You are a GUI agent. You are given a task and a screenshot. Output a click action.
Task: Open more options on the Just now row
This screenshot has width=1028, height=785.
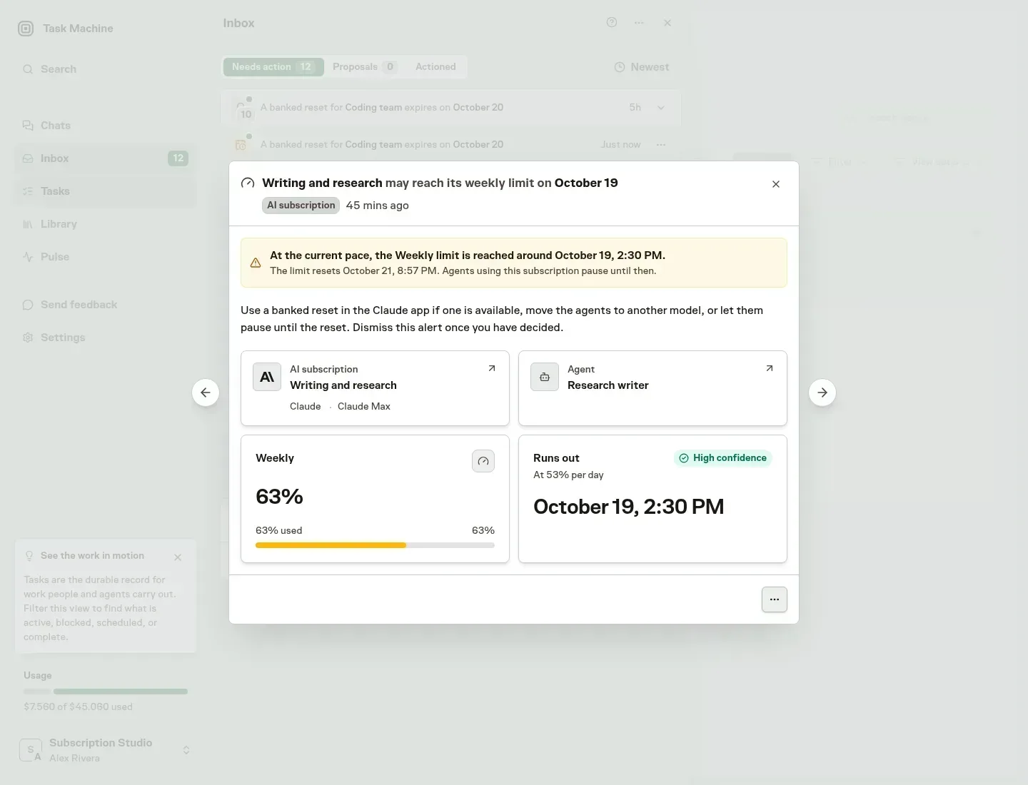(x=661, y=145)
